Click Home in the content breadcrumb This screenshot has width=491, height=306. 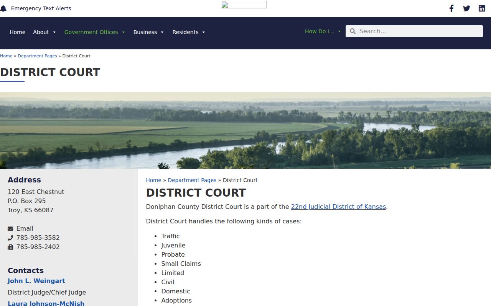153,180
